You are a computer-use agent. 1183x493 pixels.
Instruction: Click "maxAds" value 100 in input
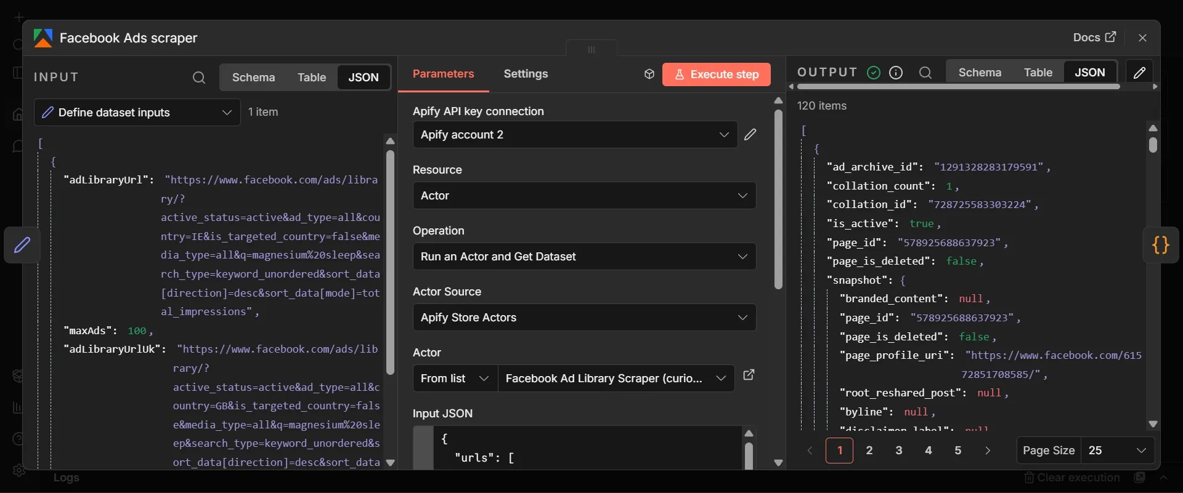[x=137, y=331]
